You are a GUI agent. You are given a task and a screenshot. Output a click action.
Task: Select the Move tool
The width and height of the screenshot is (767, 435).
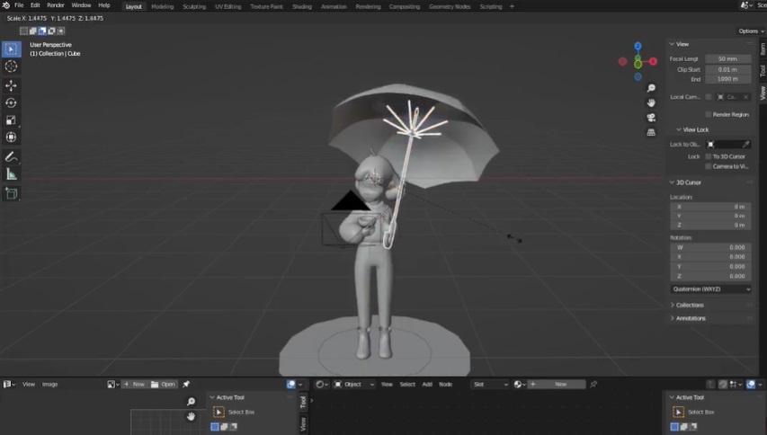point(12,85)
